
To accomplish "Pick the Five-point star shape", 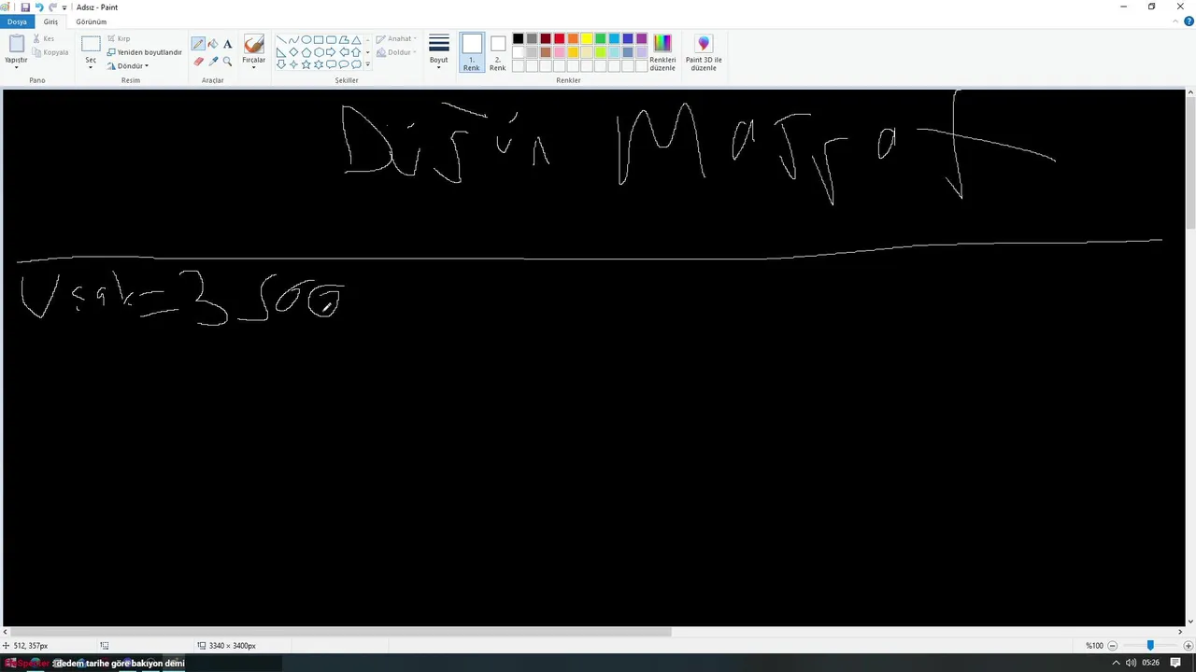I will coord(306,64).
